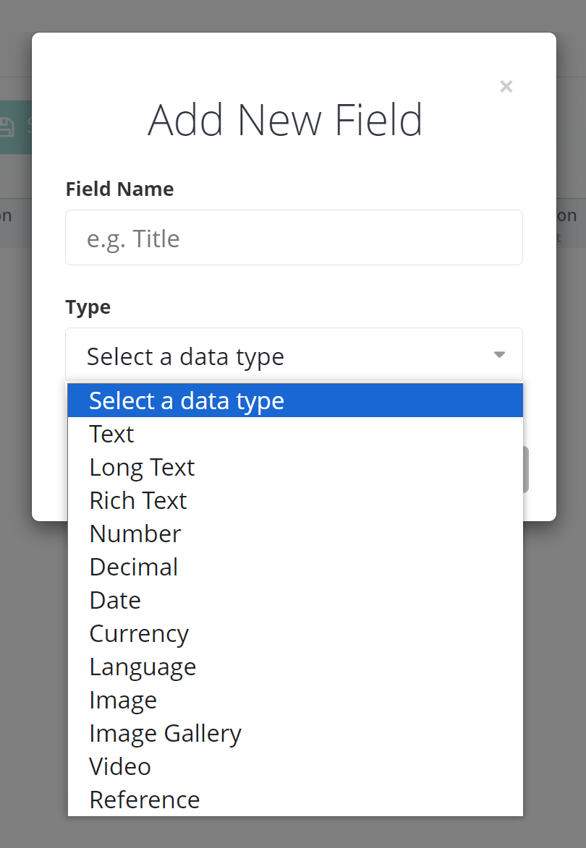Screen dimensions: 586x848
Task: Click the save icon behind the dialog
Action: click(7, 127)
